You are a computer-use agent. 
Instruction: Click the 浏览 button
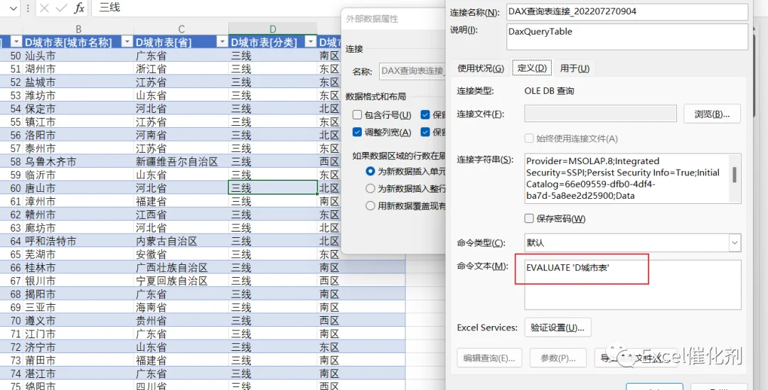(712, 114)
